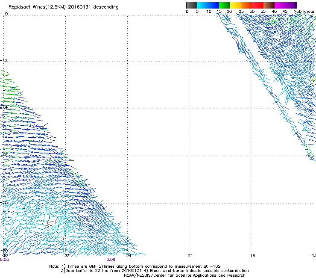Click the purple time label 8:08

tap(111, 260)
